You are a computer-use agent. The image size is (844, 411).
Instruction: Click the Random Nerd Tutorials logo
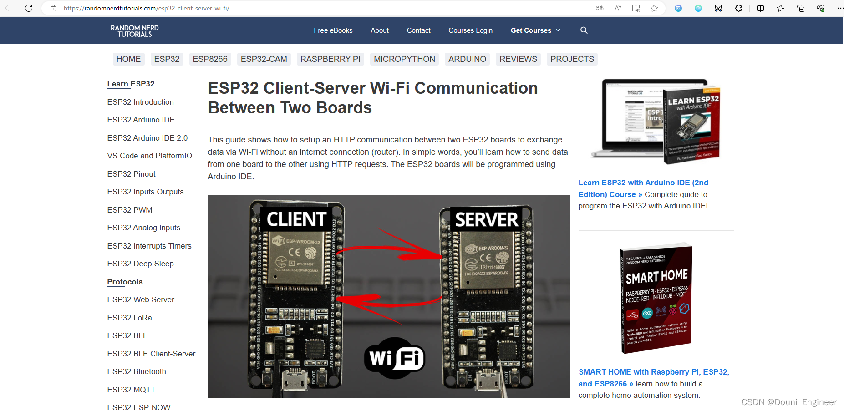pyautogui.click(x=135, y=31)
